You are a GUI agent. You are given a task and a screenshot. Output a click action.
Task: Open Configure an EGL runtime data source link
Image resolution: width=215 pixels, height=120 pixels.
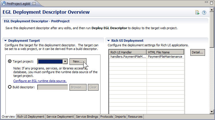pos(40,81)
